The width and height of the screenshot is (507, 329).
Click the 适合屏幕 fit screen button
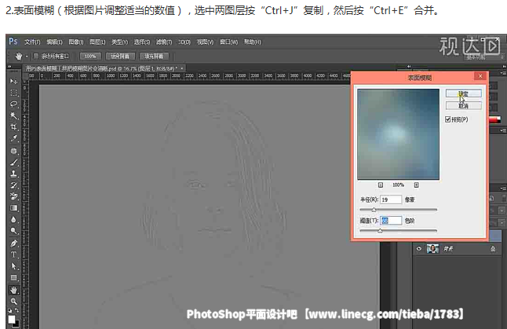[120, 57]
